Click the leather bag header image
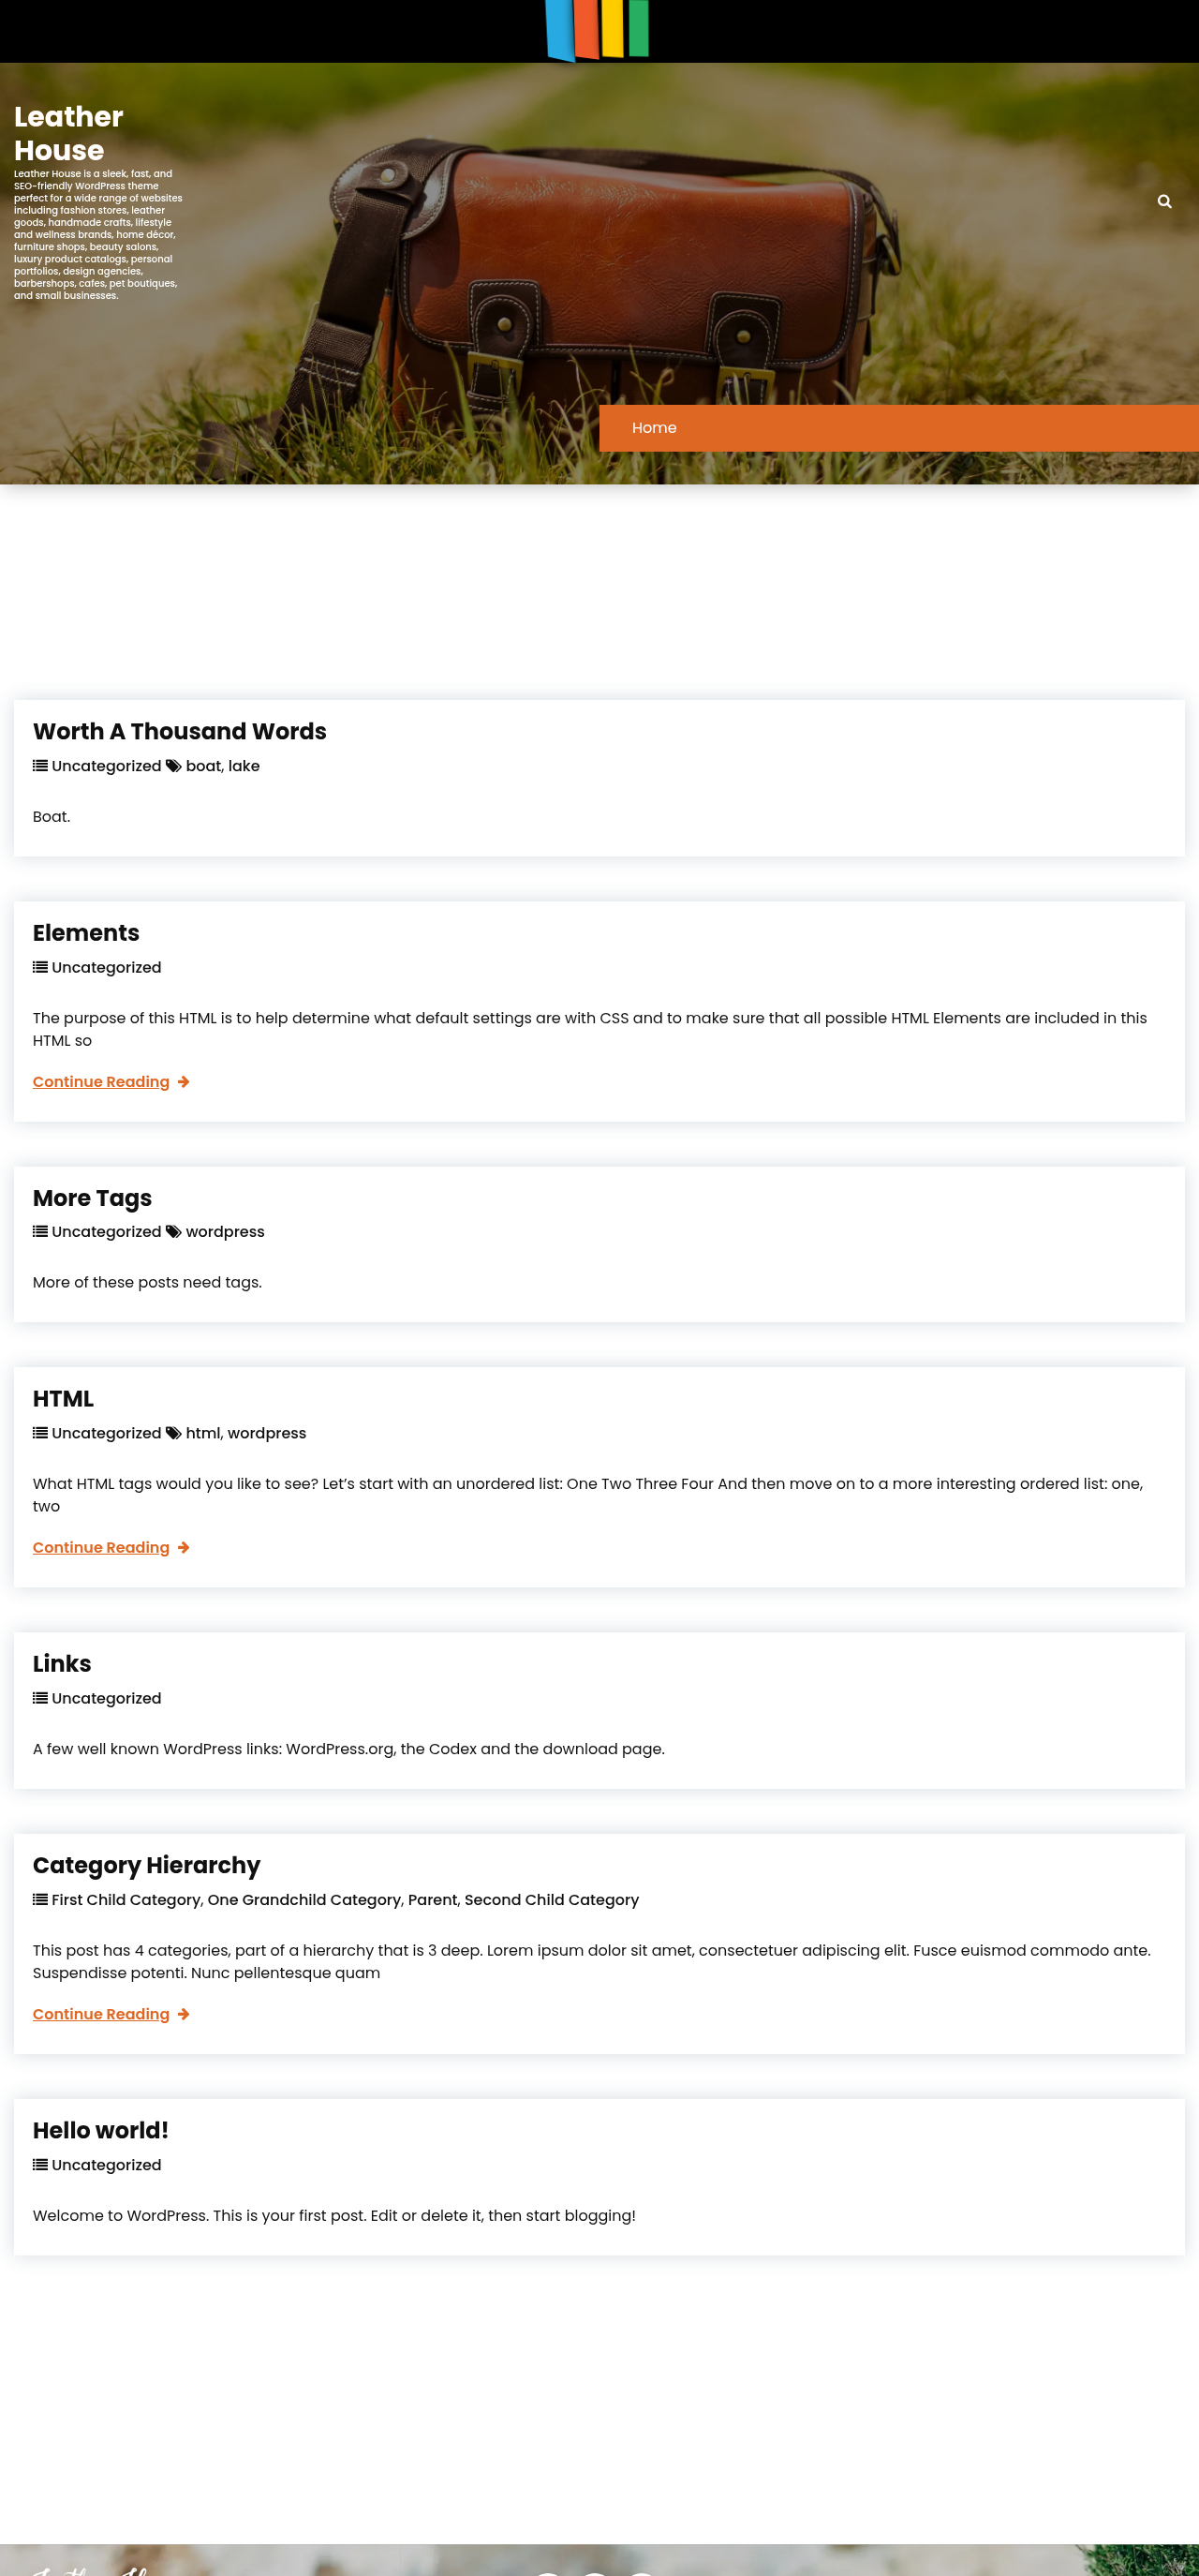Screen dimensions: 1199x2576 (599, 273)
